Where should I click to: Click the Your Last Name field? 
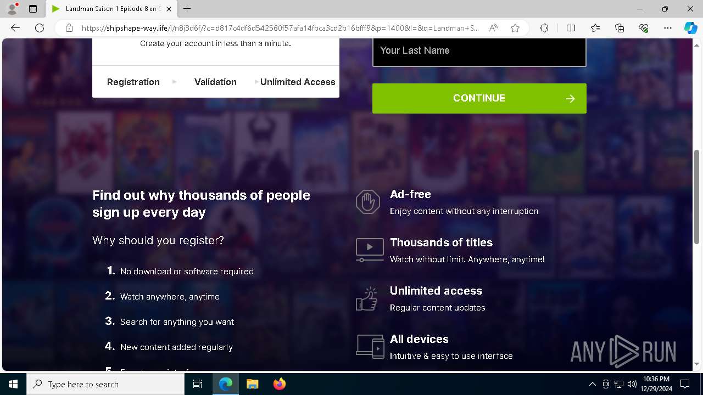click(x=479, y=52)
